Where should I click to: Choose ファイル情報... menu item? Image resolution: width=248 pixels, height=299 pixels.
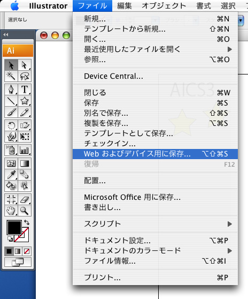point(155,260)
